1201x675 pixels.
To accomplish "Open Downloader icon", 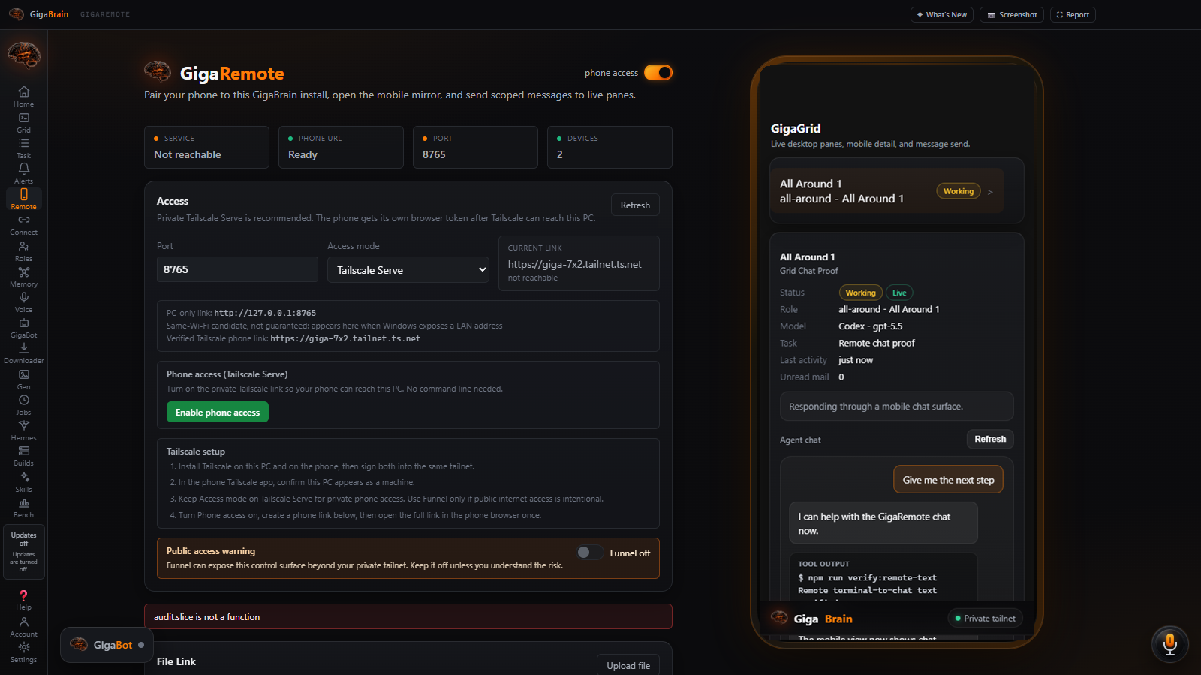I will tap(23, 352).
